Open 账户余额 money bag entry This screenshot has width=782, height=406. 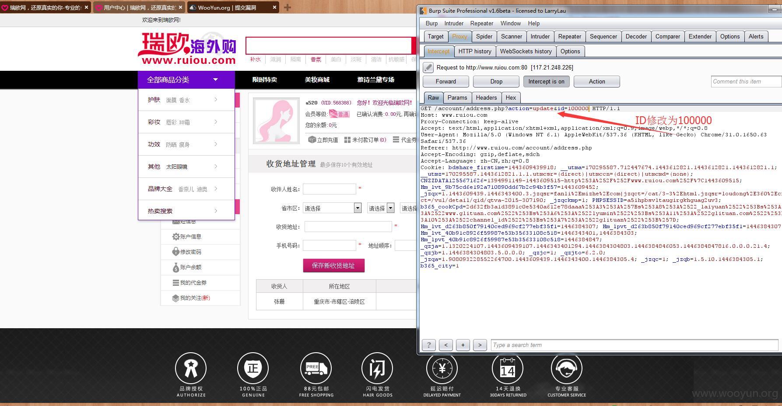pyautogui.click(x=176, y=267)
